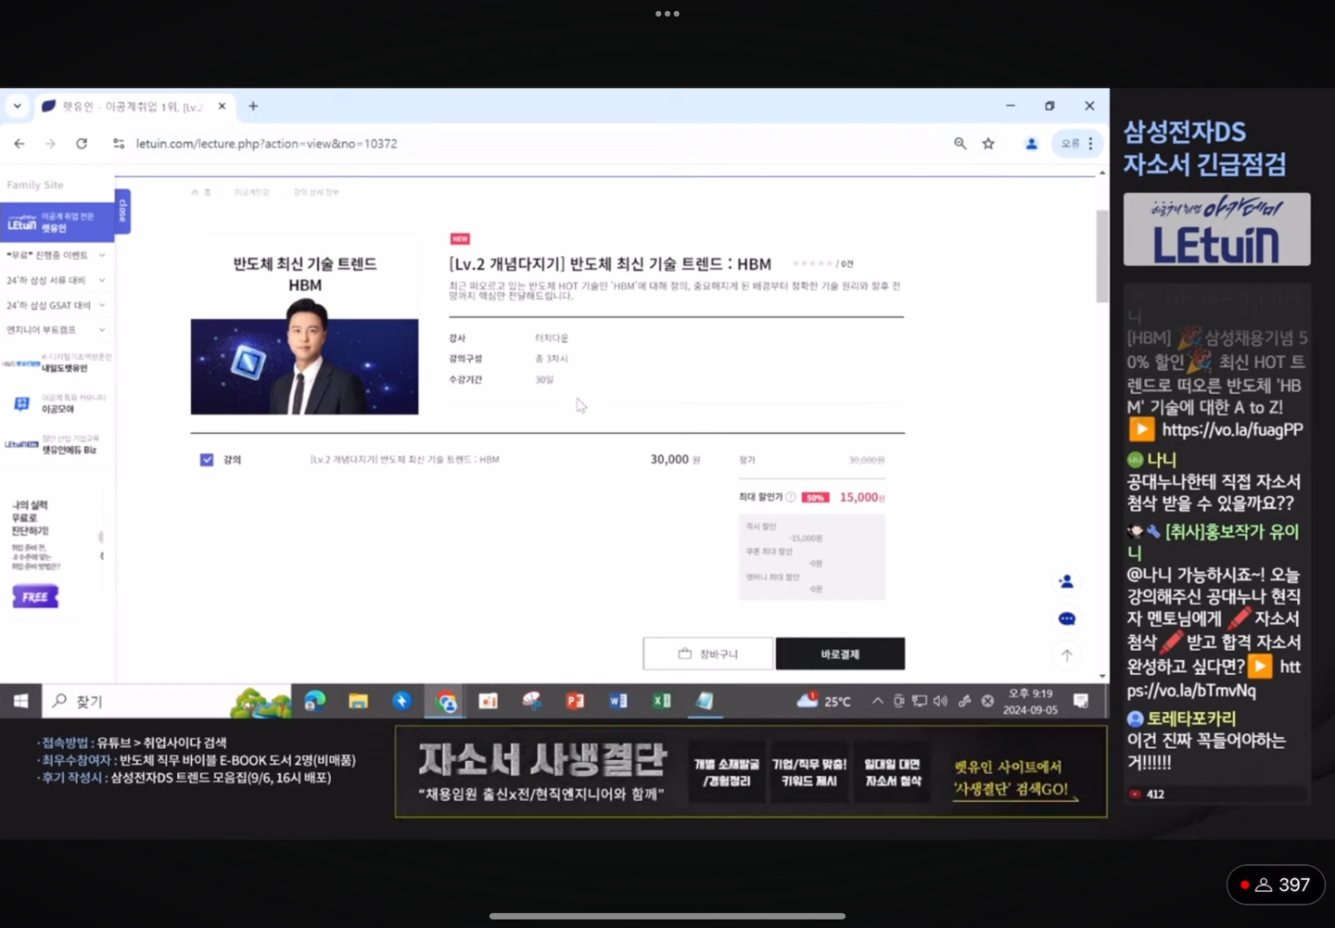
Task: Open the Chrome profile avatar icon
Action: point(1031,144)
